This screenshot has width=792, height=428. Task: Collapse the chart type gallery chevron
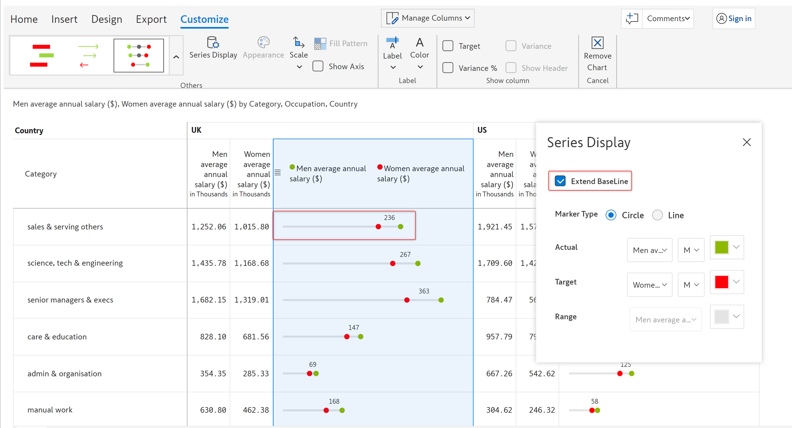pyautogui.click(x=176, y=57)
